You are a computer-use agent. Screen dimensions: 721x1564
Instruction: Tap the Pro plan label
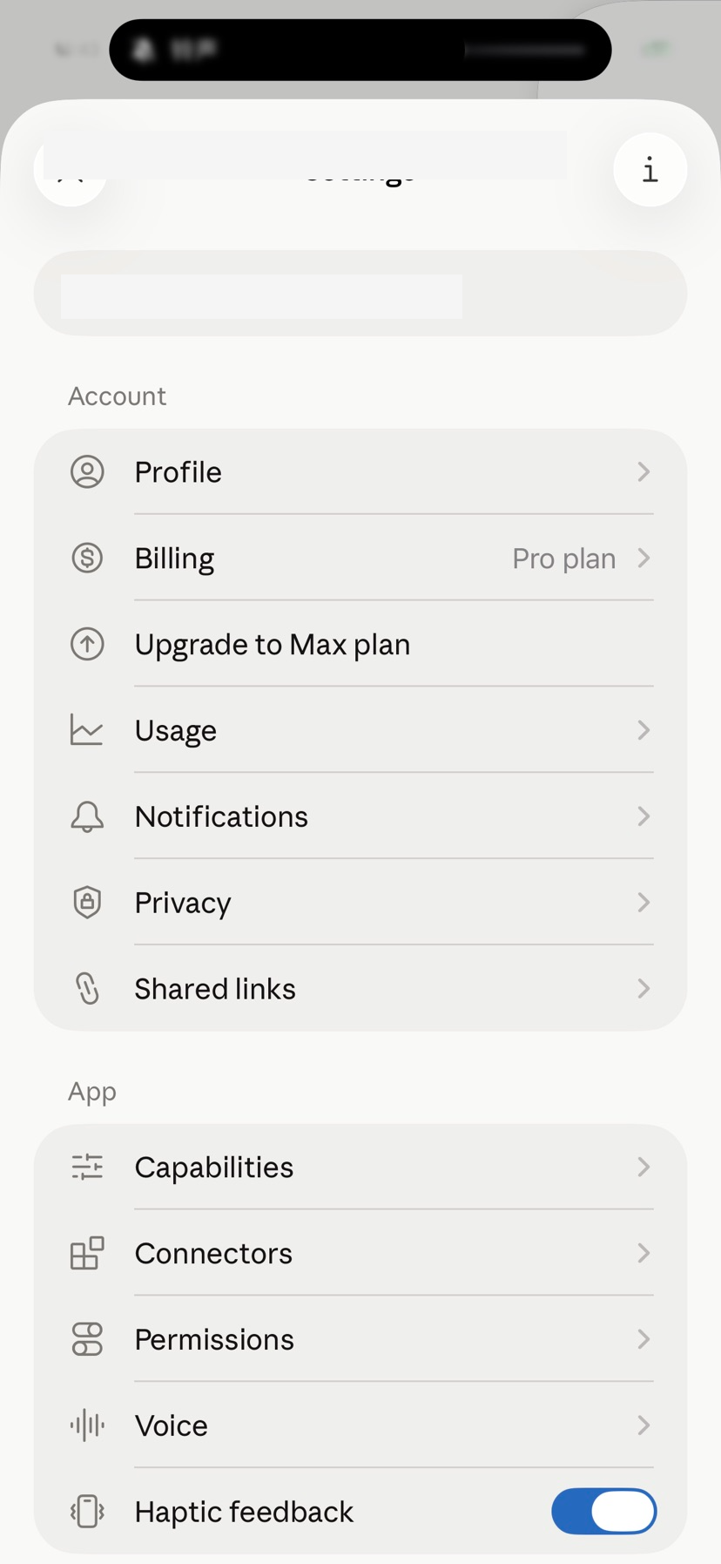pyautogui.click(x=564, y=559)
